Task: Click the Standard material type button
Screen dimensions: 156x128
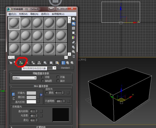Action: coord(65,68)
